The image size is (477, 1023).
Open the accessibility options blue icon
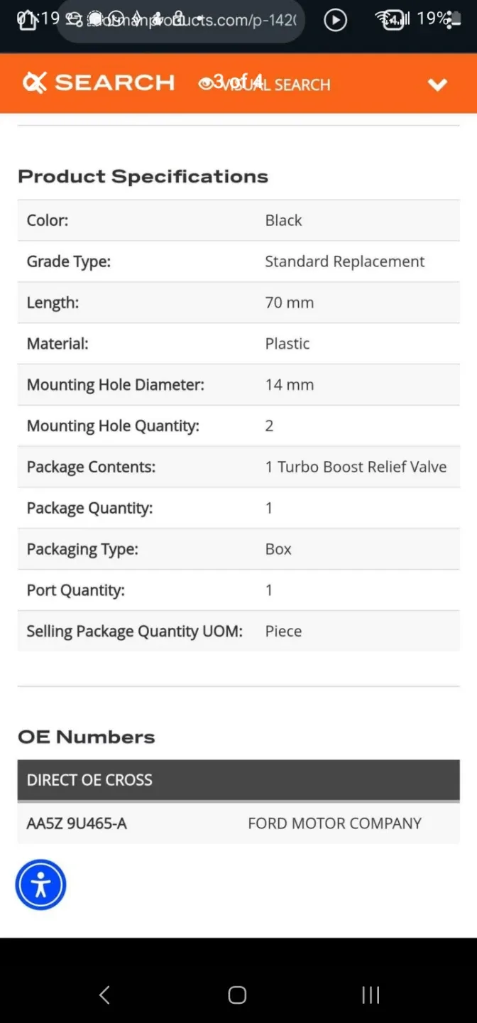pos(40,884)
